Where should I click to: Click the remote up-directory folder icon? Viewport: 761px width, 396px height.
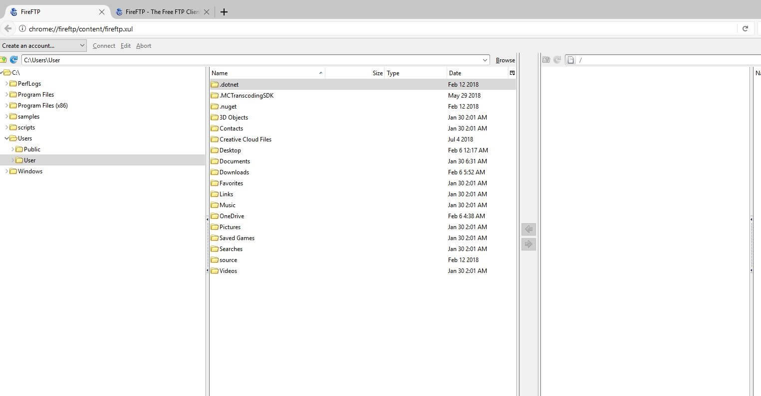click(x=546, y=60)
